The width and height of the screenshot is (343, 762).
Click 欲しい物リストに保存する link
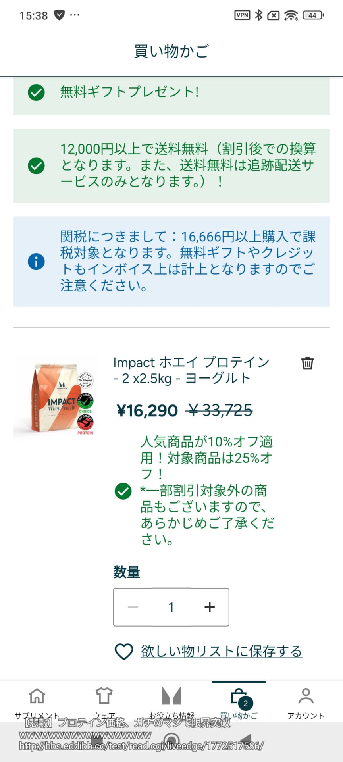(221, 652)
